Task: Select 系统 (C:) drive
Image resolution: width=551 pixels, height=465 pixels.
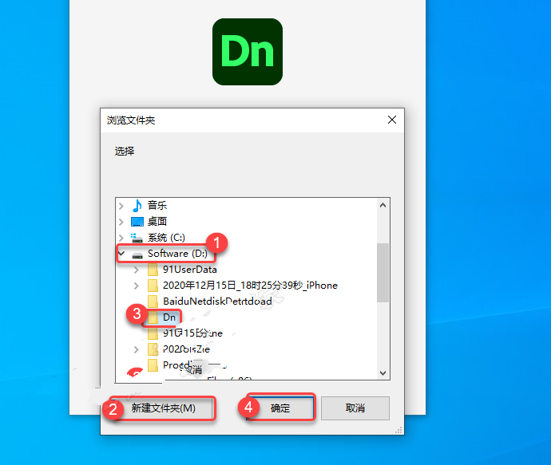Action: (166, 238)
